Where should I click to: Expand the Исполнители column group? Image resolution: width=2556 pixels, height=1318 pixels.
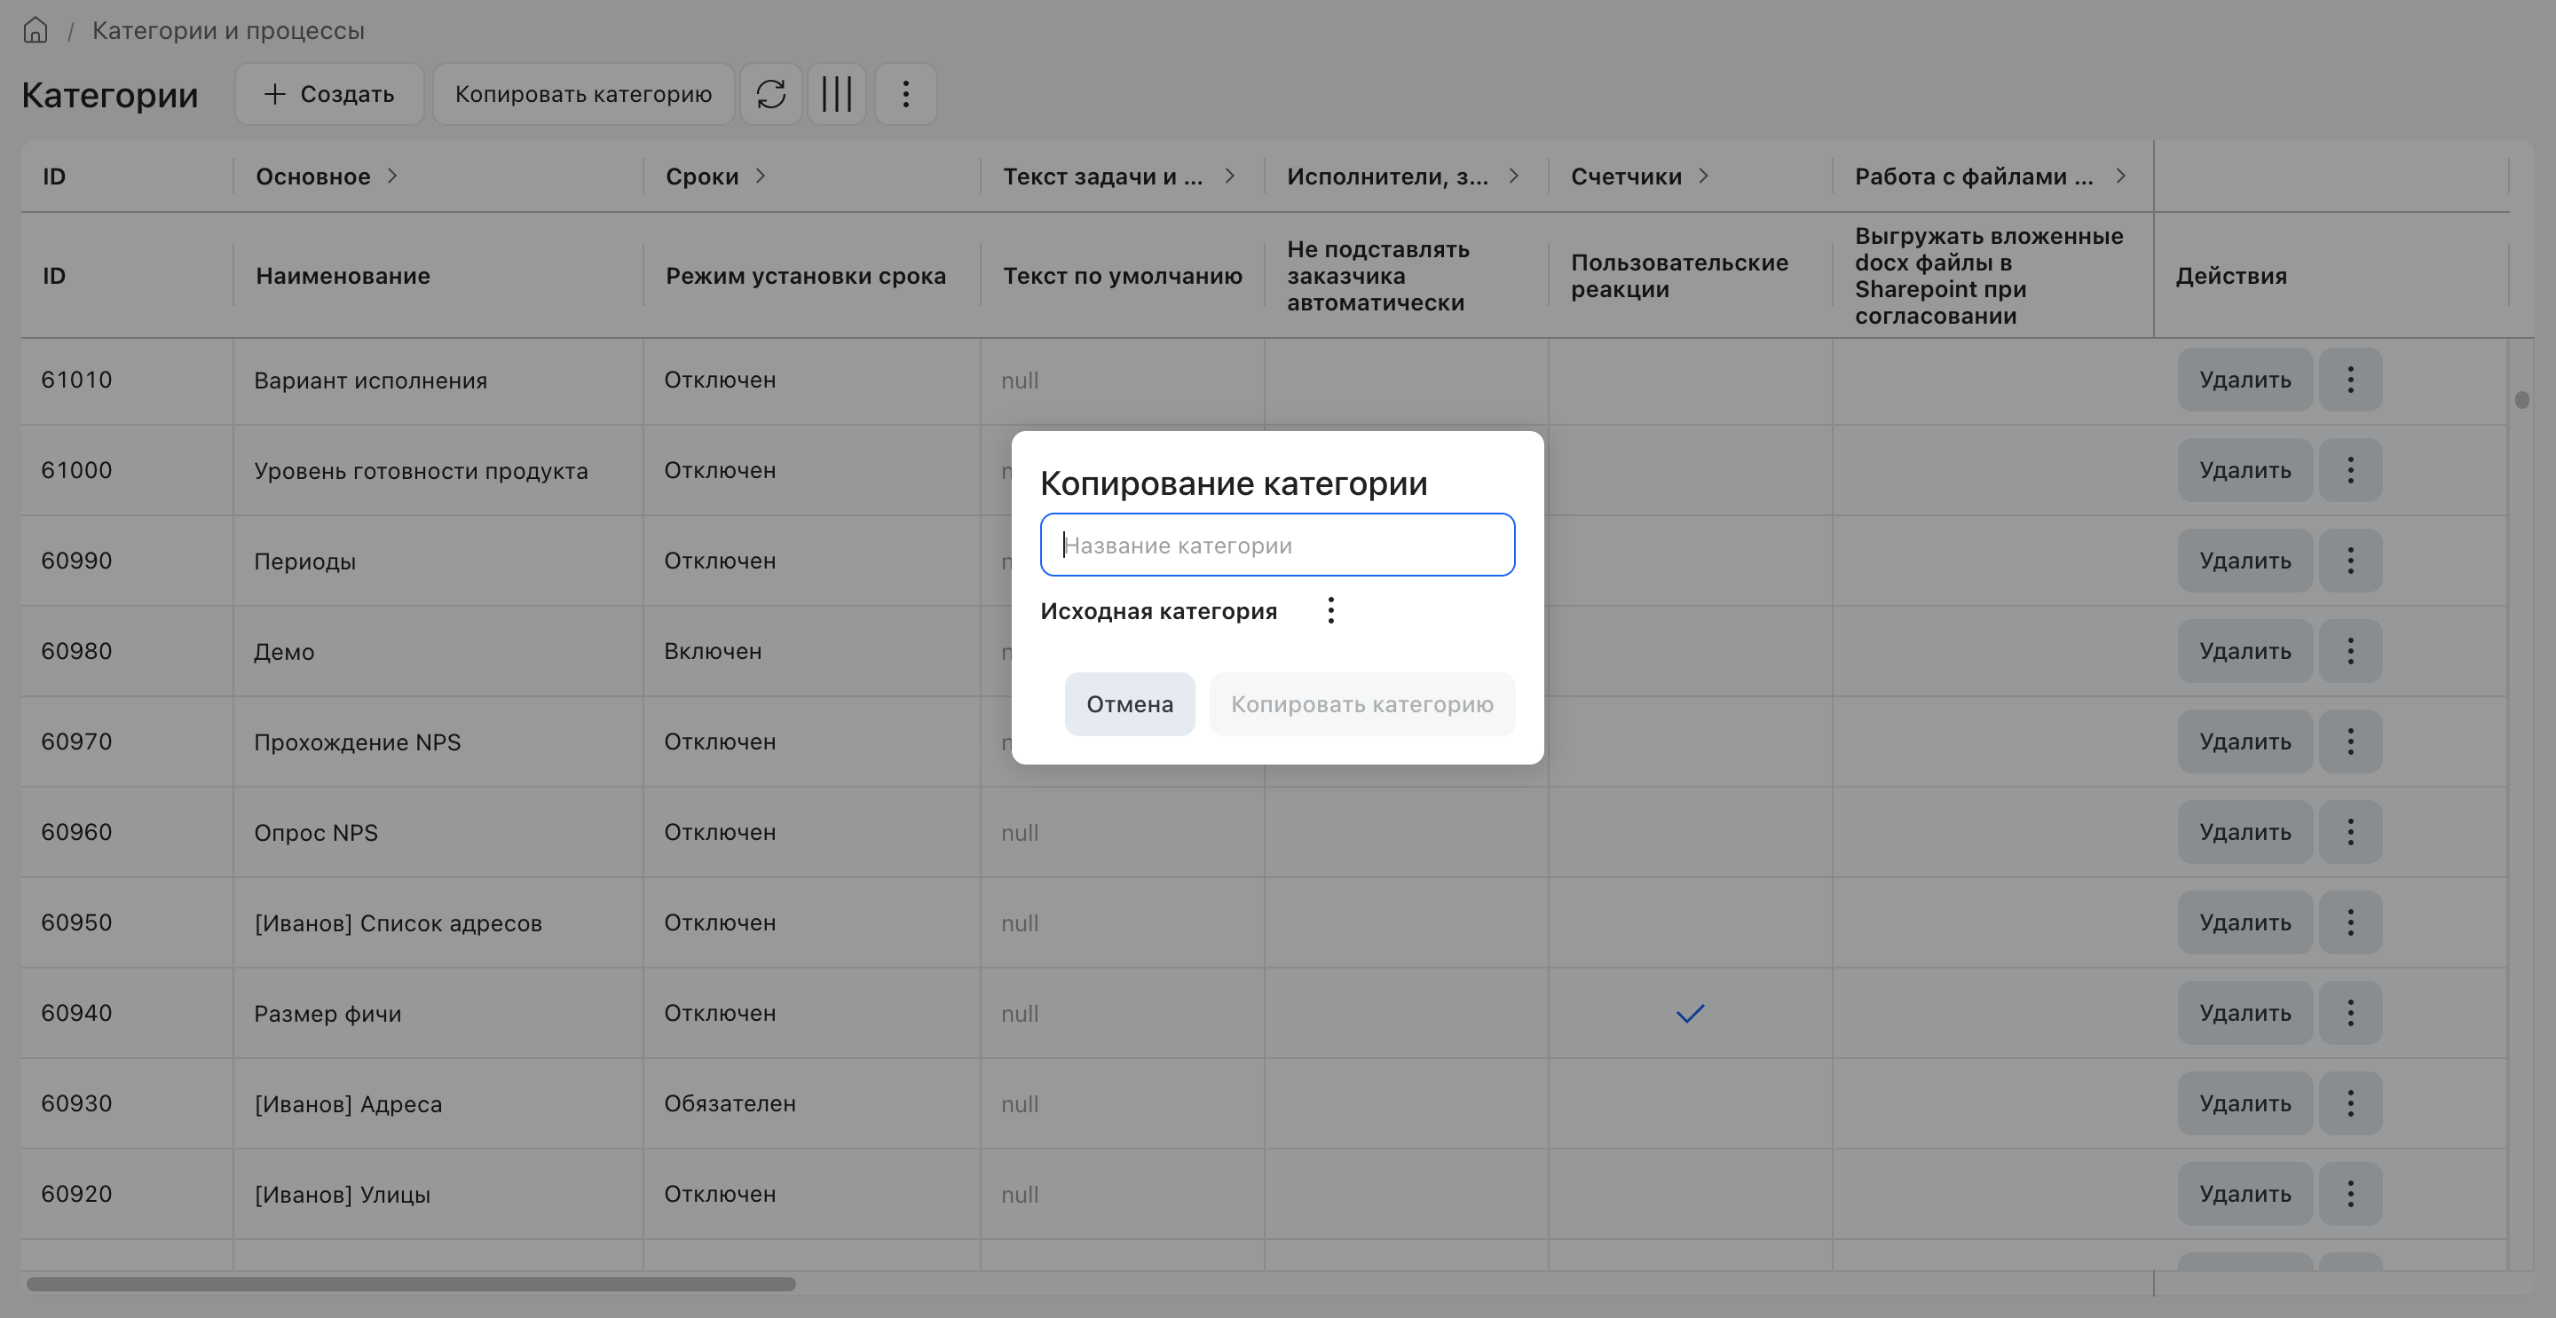click(1513, 176)
